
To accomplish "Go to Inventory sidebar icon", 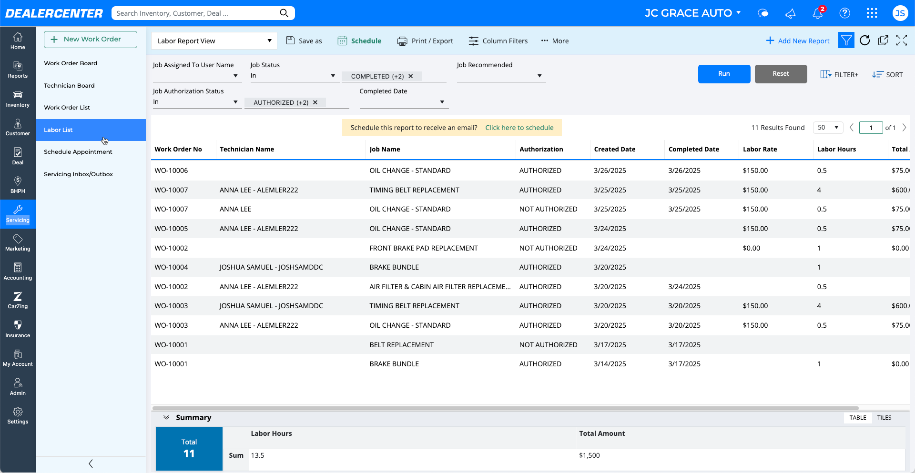I will coord(18,99).
